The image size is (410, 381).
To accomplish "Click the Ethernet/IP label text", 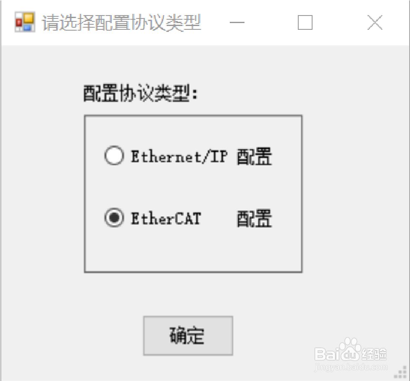I will click(x=179, y=157).
